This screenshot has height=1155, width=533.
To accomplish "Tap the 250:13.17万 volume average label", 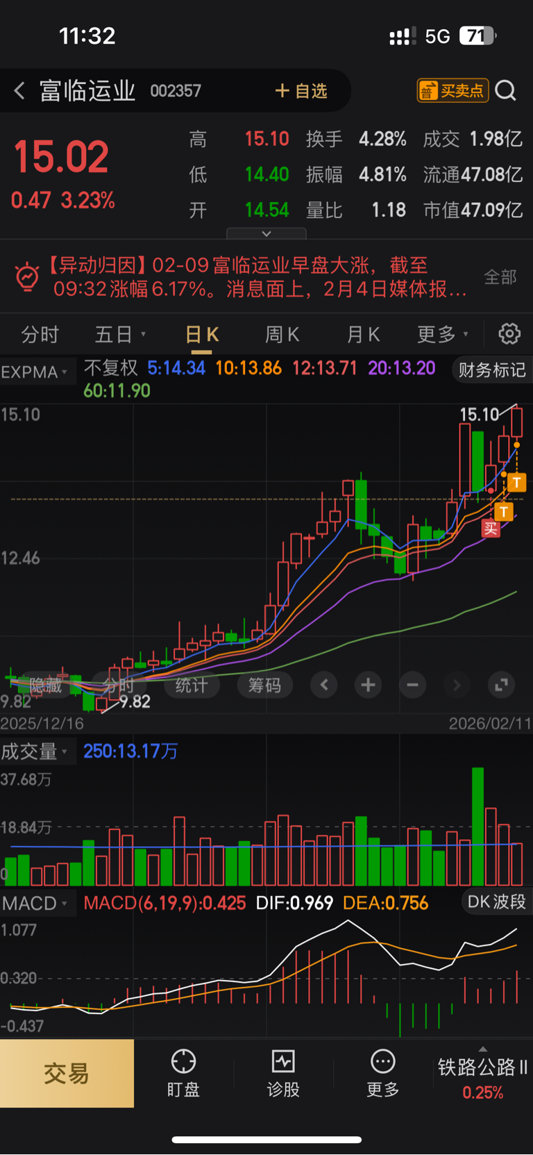I will point(130,751).
